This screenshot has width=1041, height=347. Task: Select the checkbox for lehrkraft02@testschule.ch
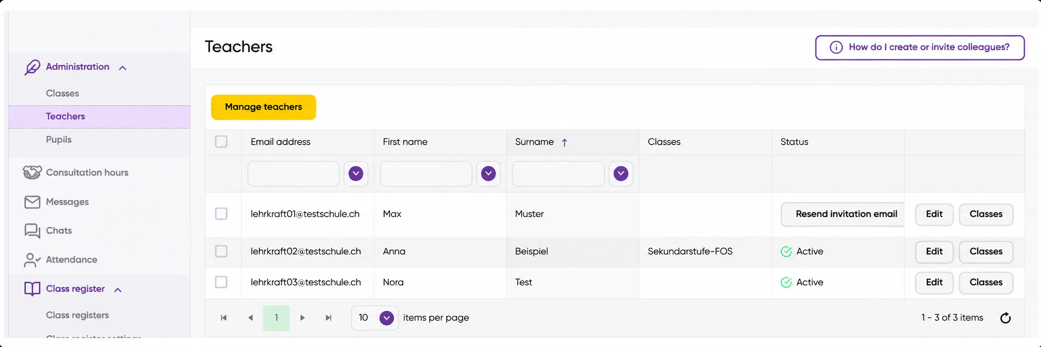[x=221, y=251]
